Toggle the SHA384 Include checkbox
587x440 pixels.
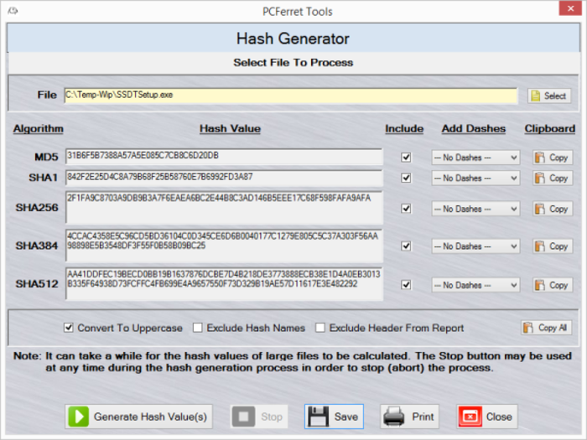(x=407, y=246)
